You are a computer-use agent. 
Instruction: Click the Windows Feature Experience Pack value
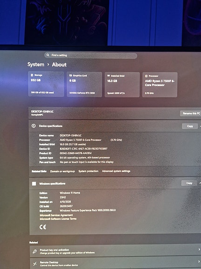[88, 211]
